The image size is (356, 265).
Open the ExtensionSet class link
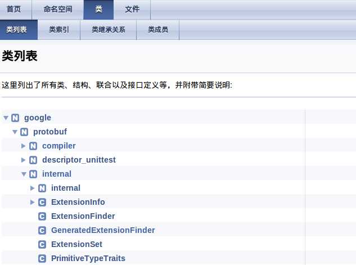coord(76,245)
